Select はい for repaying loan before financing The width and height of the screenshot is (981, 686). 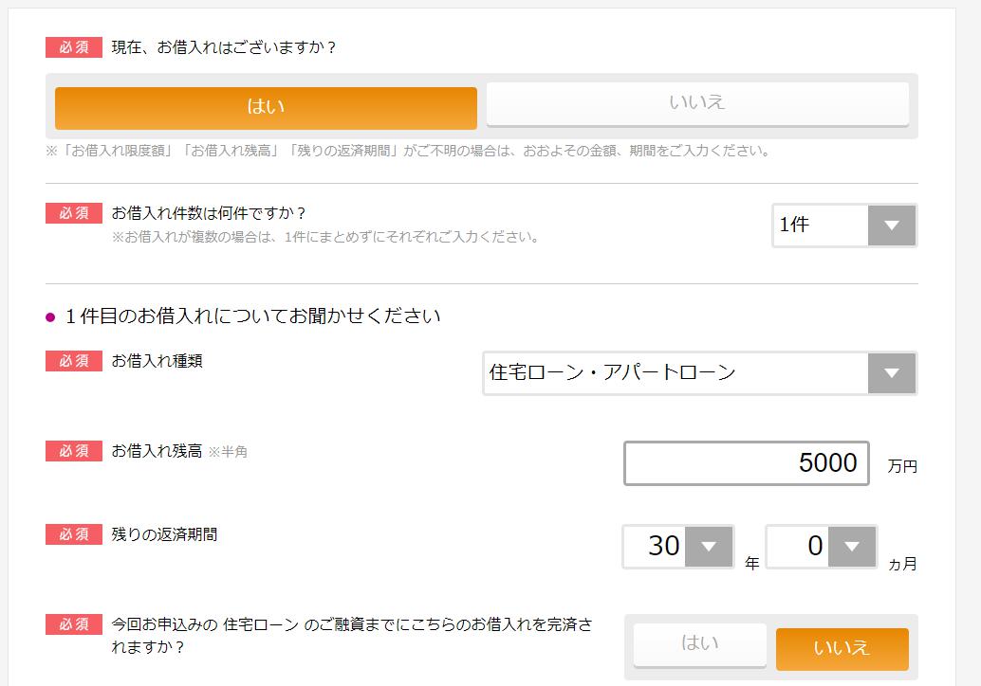tap(699, 646)
